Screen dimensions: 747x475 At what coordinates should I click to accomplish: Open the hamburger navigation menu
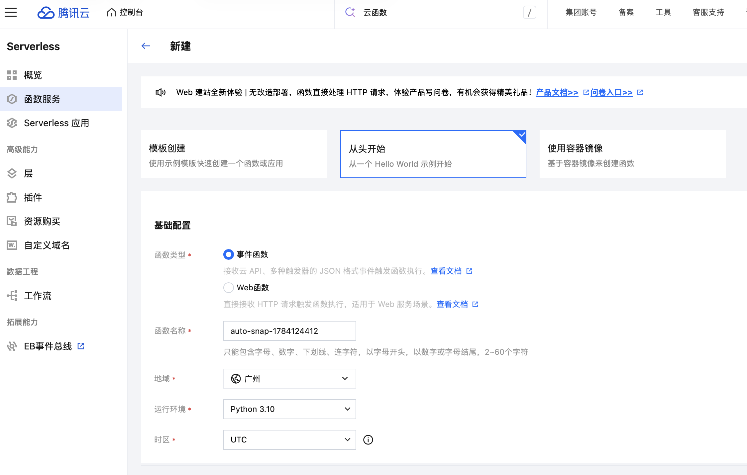[11, 12]
